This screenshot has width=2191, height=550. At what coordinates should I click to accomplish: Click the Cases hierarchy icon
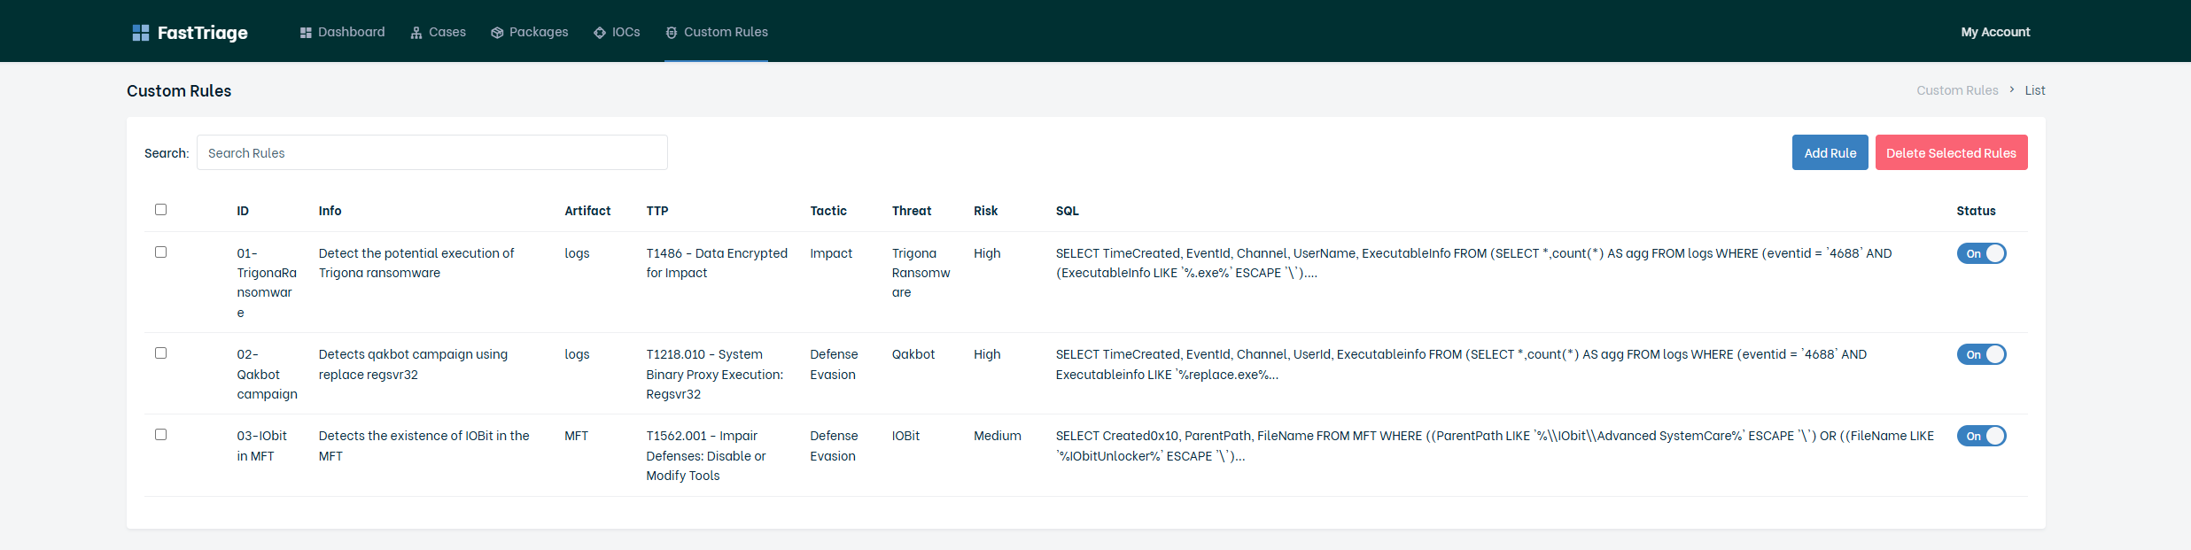[x=416, y=33]
